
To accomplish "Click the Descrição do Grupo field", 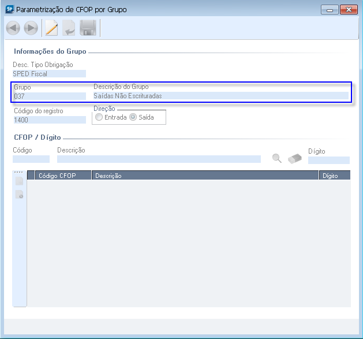I will pos(221,96).
